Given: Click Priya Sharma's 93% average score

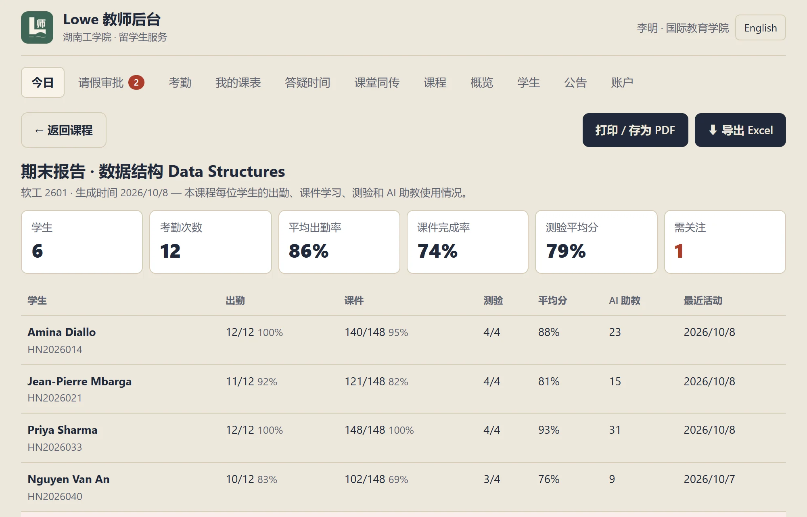Looking at the screenshot, I should click(549, 430).
